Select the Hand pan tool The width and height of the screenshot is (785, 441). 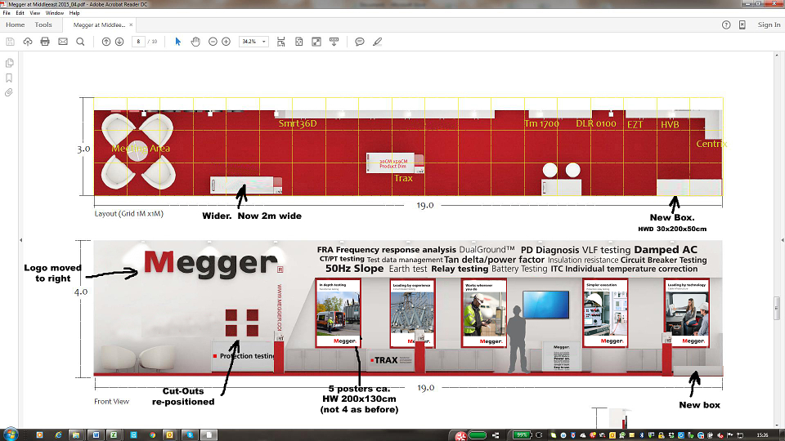(x=195, y=42)
